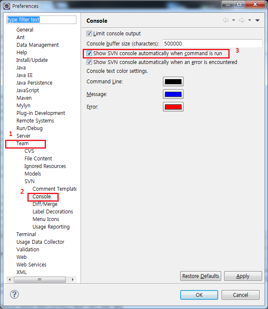Select General in the preferences tree
The height and width of the screenshot is (309, 268).
tap(24, 30)
